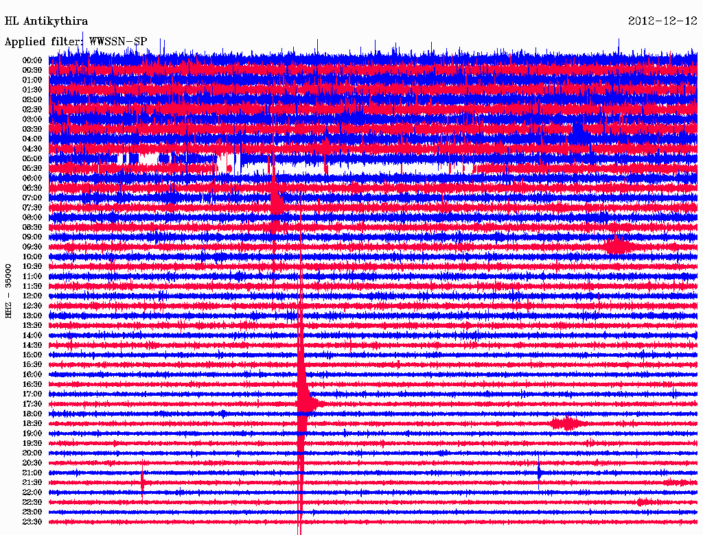Image resolution: width=703 pixels, height=535 pixels.
Task: Click the seismic event on the 18:30 trace
Action: pyautogui.click(x=568, y=423)
